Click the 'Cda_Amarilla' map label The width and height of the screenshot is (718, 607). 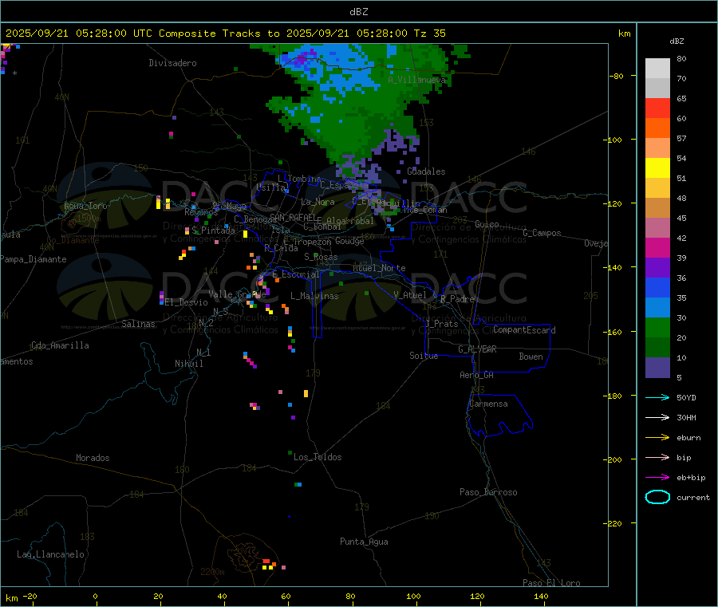point(60,345)
